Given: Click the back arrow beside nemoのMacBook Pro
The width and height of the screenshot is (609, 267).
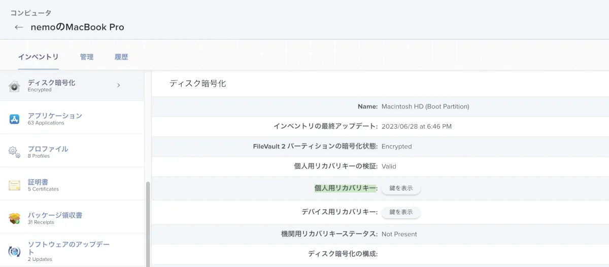Looking at the screenshot, I should tap(19, 27).
